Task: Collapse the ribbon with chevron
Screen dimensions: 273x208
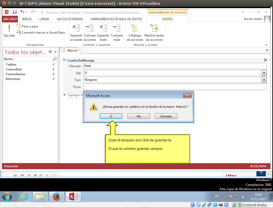Action: tap(266, 45)
